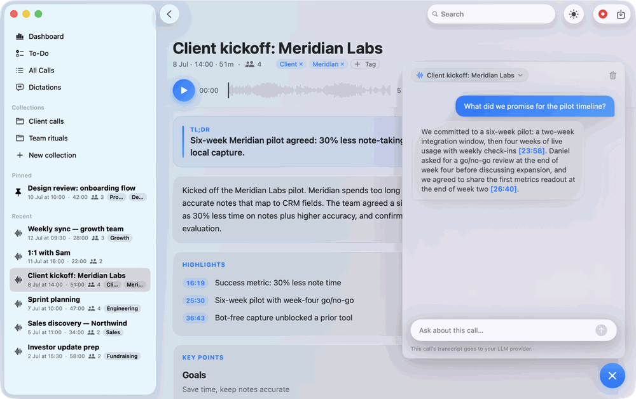Jump to highlight timestamp 16:19

pos(195,283)
